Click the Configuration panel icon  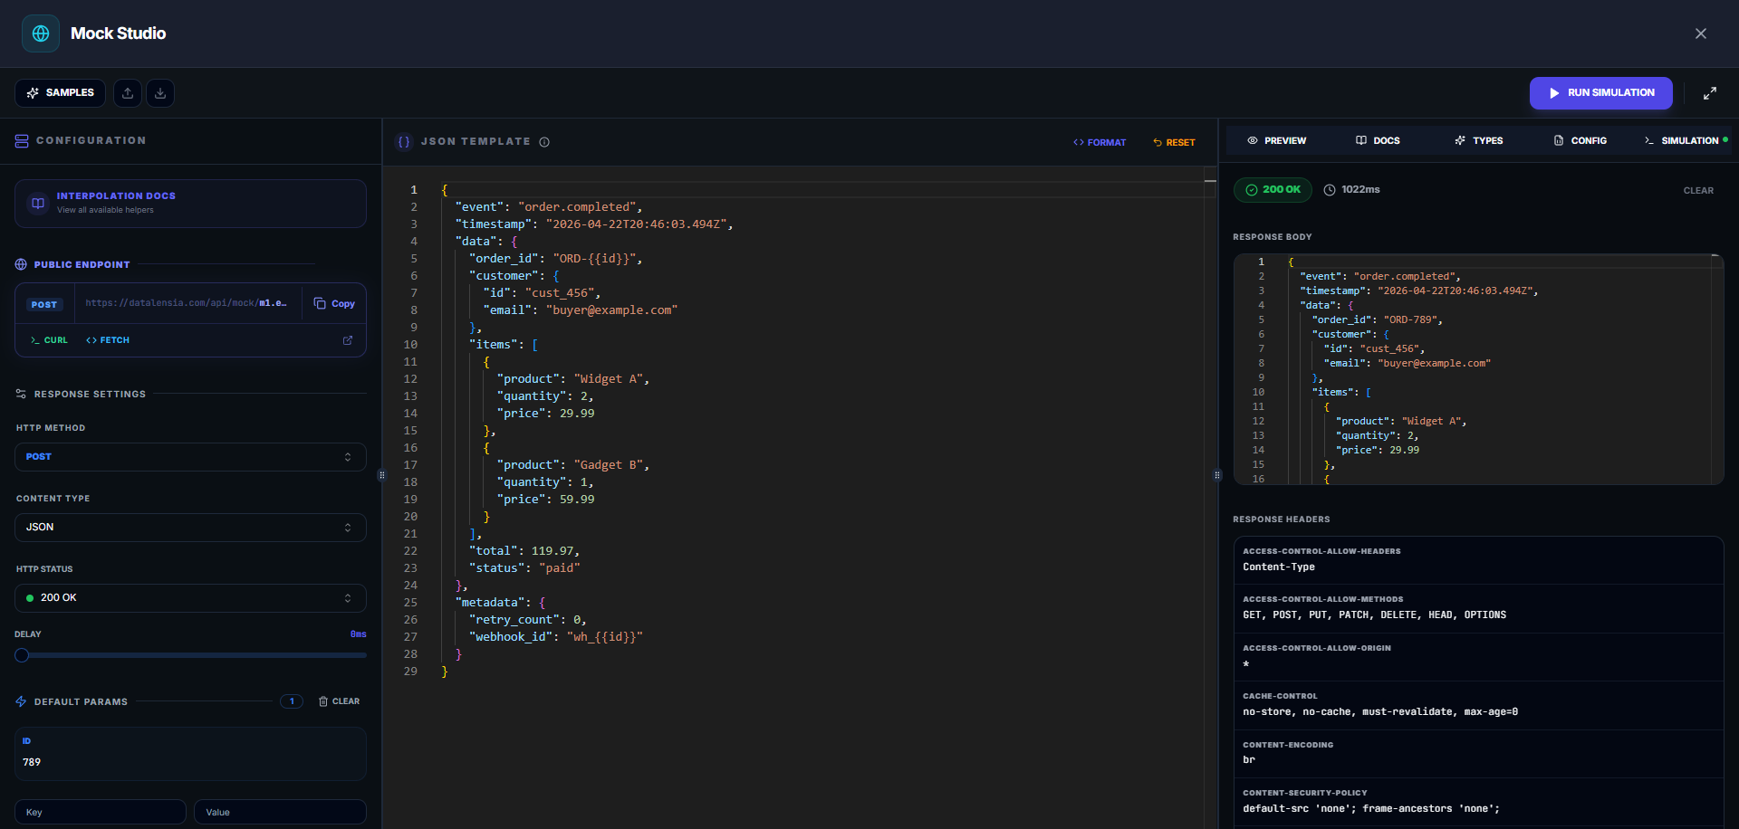click(22, 141)
